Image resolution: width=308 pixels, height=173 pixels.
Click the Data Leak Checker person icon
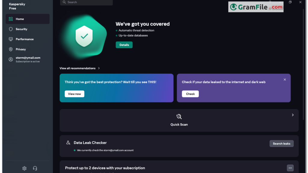click(x=68, y=143)
